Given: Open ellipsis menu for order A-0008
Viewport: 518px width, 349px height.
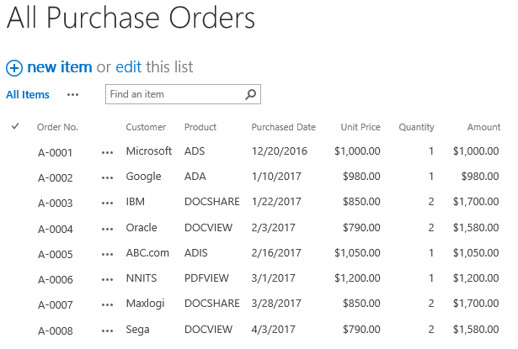Looking at the screenshot, I should click(x=107, y=330).
